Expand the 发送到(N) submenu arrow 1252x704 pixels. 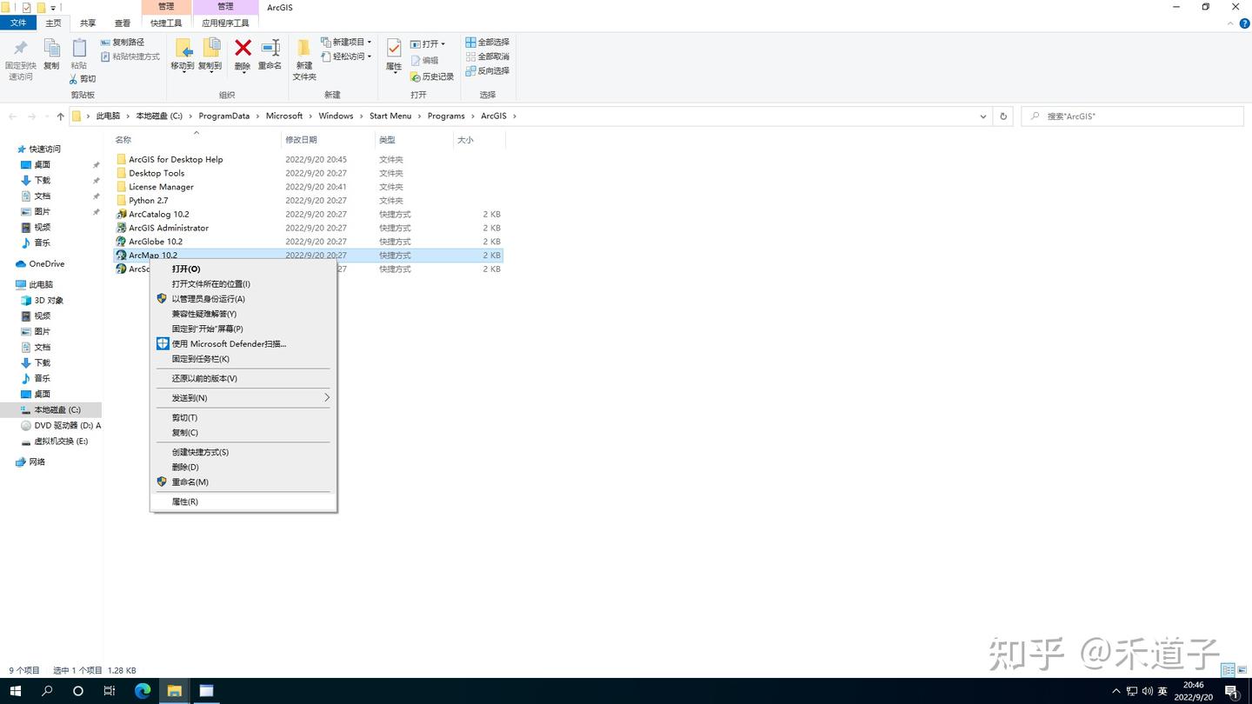pyautogui.click(x=327, y=397)
